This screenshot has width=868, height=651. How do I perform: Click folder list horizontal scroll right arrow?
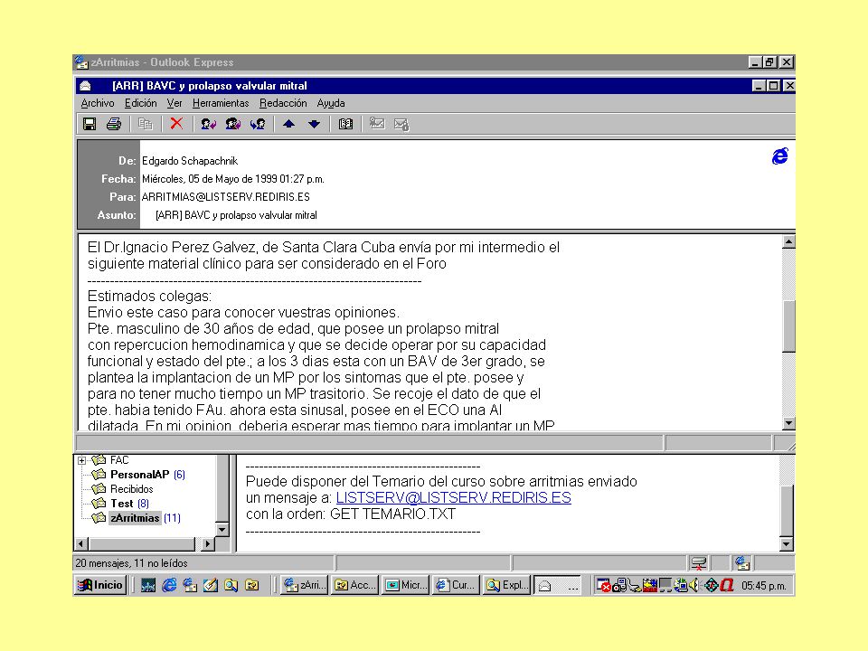(207, 544)
